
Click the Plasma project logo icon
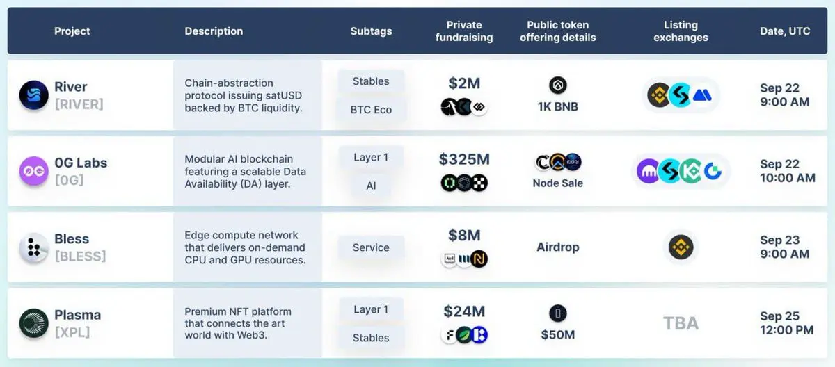coord(33,323)
